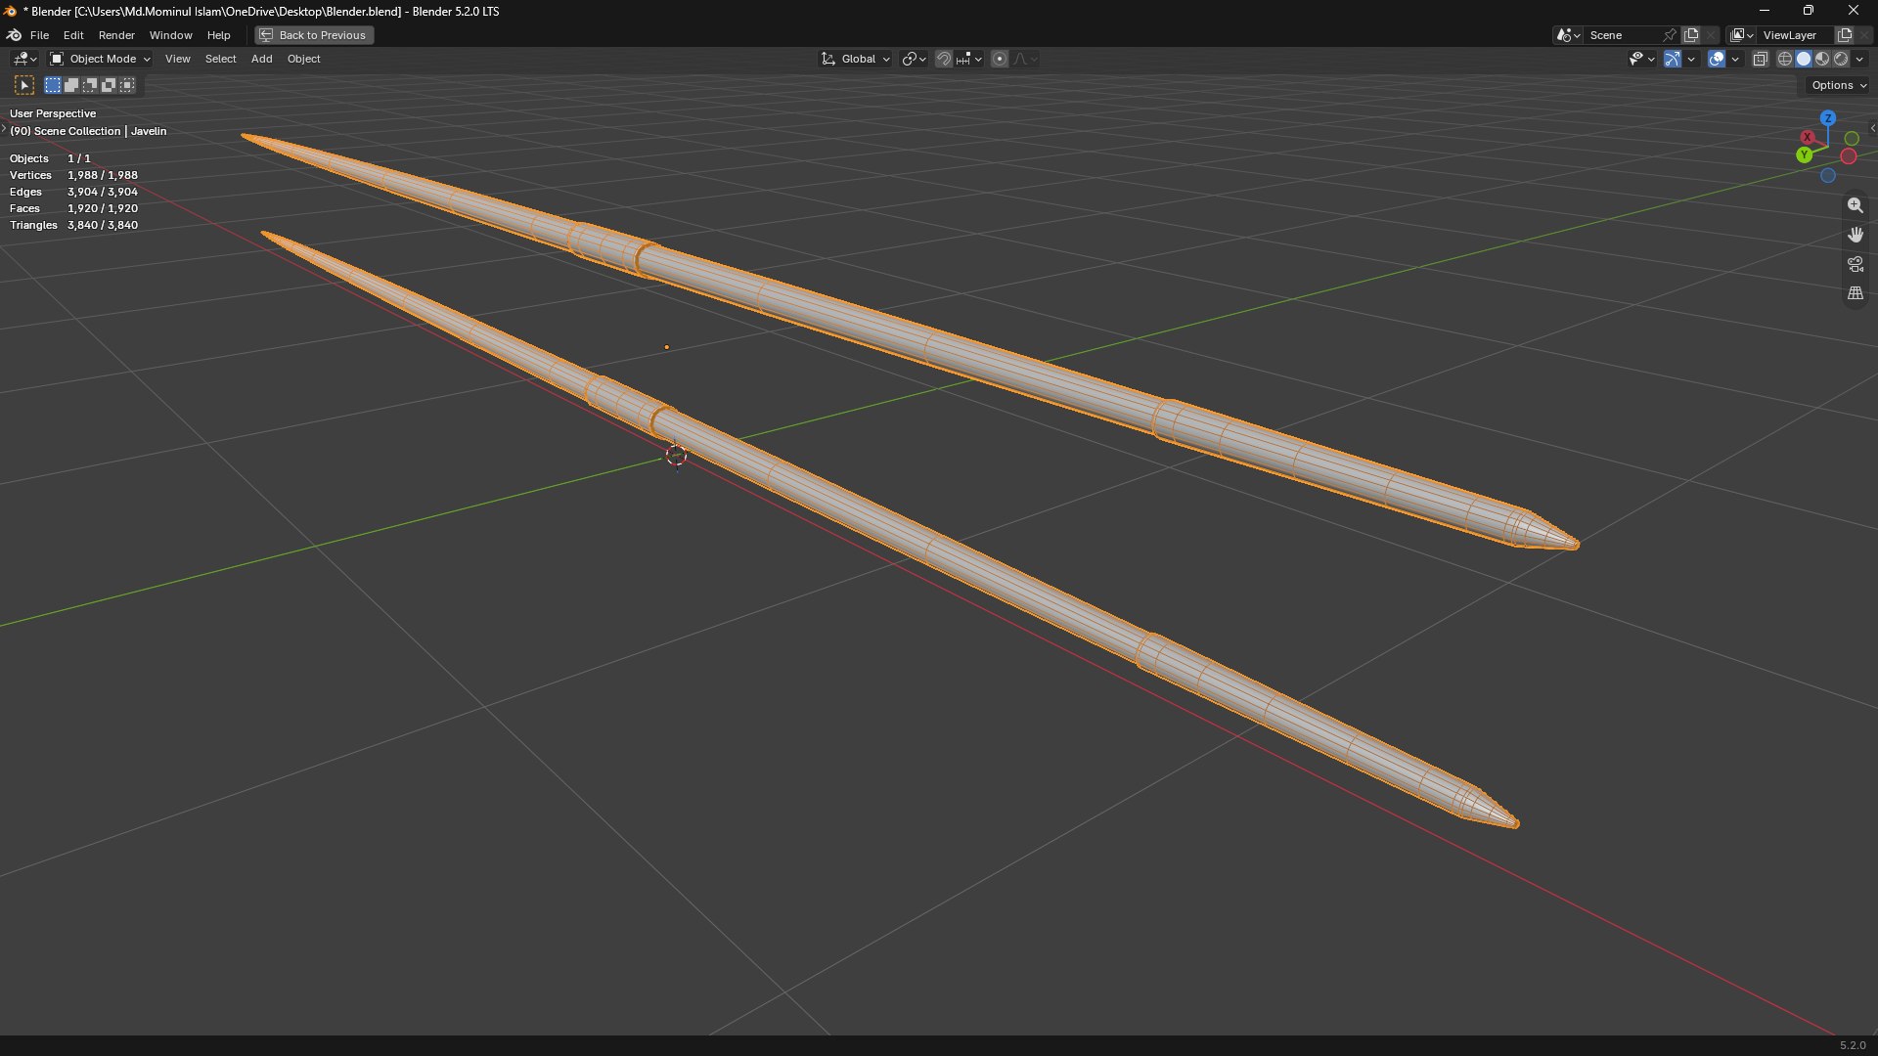The height and width of the screenshot is (1056, 1878).
Task: Switch to rendered viewport shading
Action: pyautogui.click(x=1841, y=59)
